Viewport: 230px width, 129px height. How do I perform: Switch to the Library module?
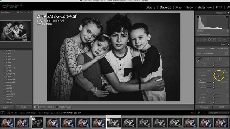click(150, 7)
